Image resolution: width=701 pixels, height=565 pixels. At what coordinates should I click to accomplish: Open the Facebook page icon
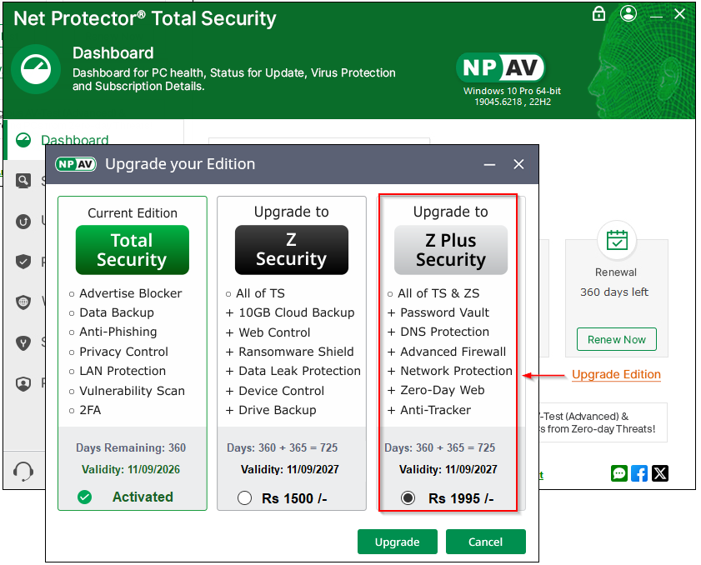coord(639,473)
